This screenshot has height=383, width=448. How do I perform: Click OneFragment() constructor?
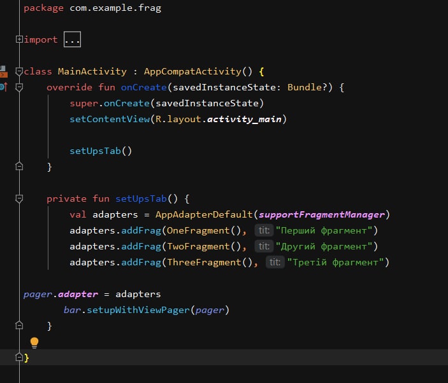tap(204, 230)
